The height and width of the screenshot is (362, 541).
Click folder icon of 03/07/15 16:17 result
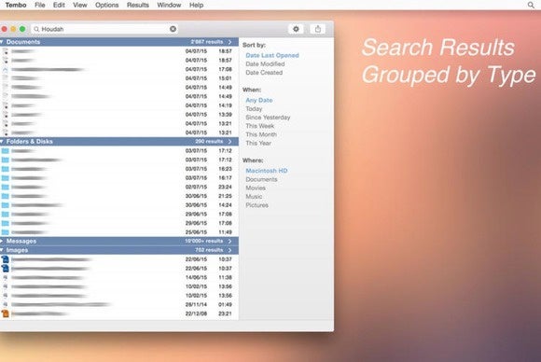(6, 178)
